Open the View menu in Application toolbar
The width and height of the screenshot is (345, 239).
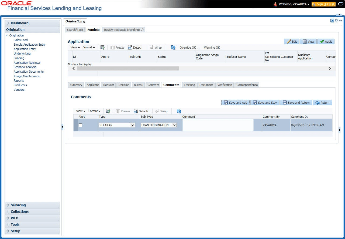click(75, 47)
